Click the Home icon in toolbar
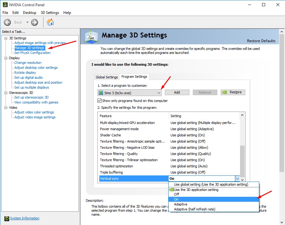Viewport: 285px width, 225px height. [50, 22]
